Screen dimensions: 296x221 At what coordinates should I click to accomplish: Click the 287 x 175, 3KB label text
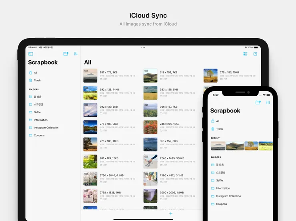108,72
